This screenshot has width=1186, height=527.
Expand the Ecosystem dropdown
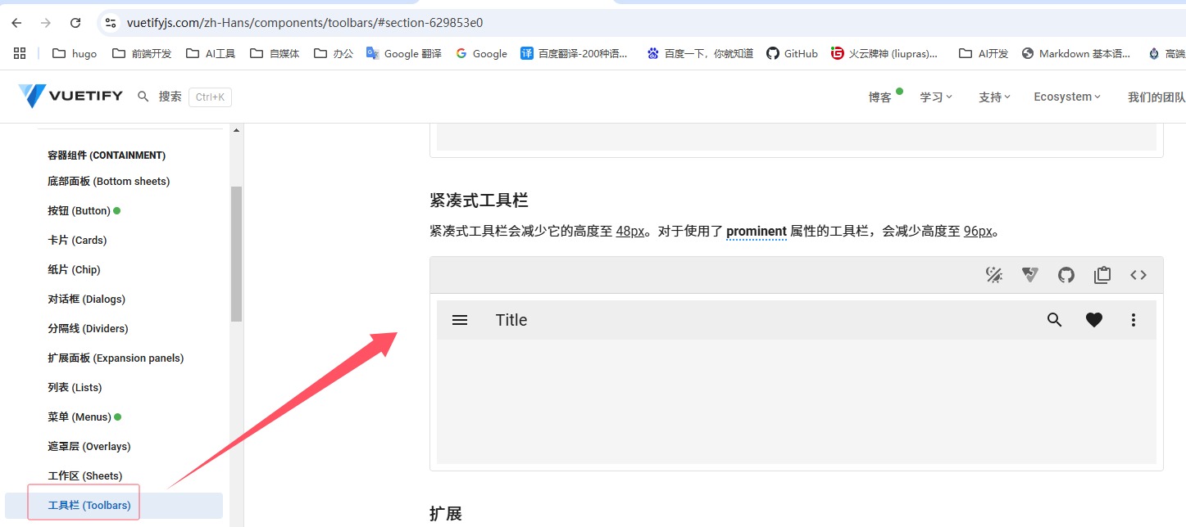pyautogui.click(x=1066, y=96)
